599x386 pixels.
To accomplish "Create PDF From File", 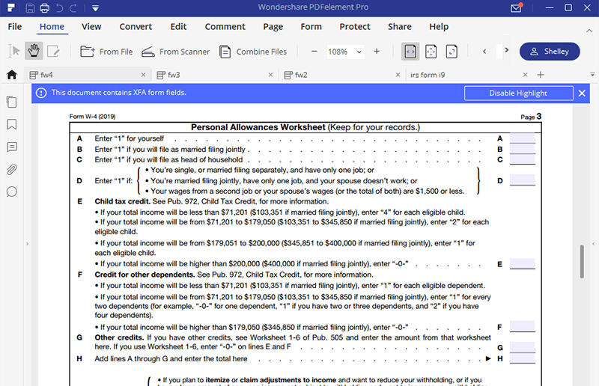I will [106, 52].
